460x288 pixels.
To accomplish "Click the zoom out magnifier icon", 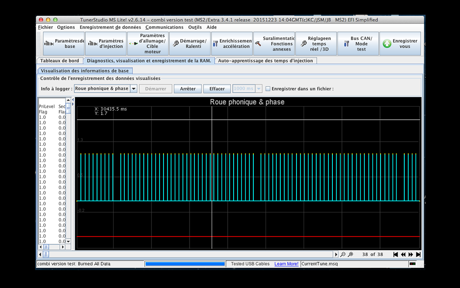I will click(343, 254).
